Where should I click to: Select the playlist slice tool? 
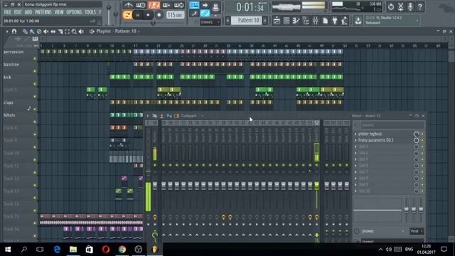pos(60,31)
